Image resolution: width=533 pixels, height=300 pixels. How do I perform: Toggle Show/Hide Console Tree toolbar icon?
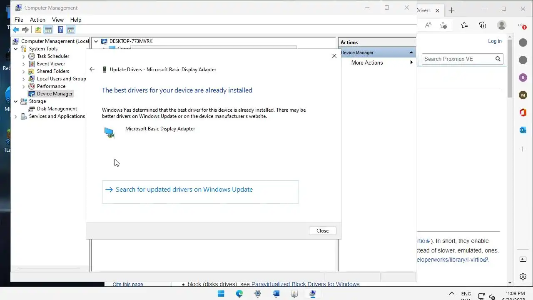coord(48,30)
